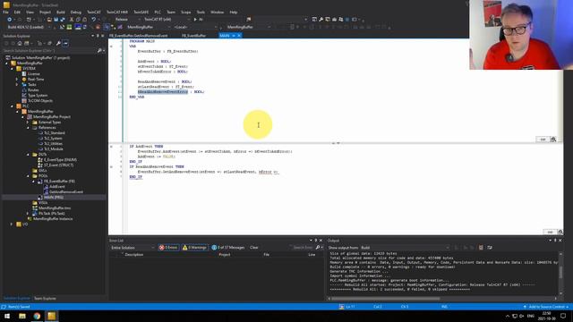The image size is (573, 322).
Task: Click the green TwinCAT Run Mode icon
Action: tap(69, 27)
